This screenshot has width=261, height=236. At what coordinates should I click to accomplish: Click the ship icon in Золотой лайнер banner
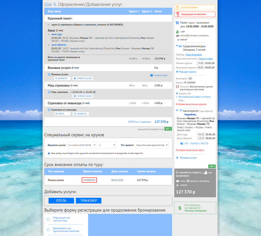(x=177, y=7)
